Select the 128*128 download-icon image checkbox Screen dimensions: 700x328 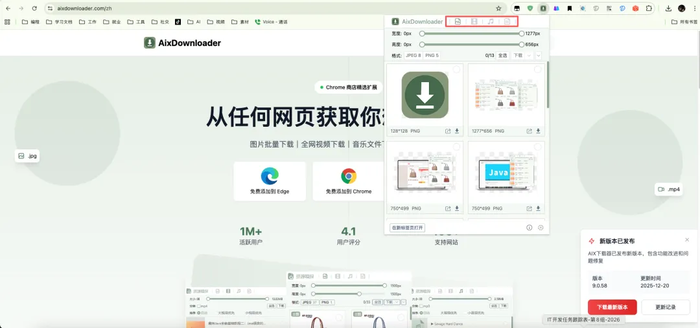456,69
